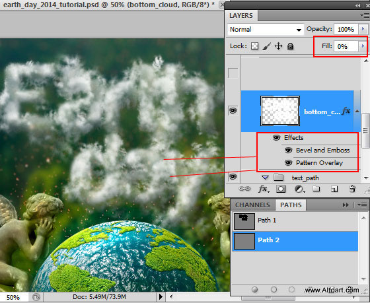Screen dimensions: 370x303
Task: Click the Fill 0% field
Action: tap(346, 46)
